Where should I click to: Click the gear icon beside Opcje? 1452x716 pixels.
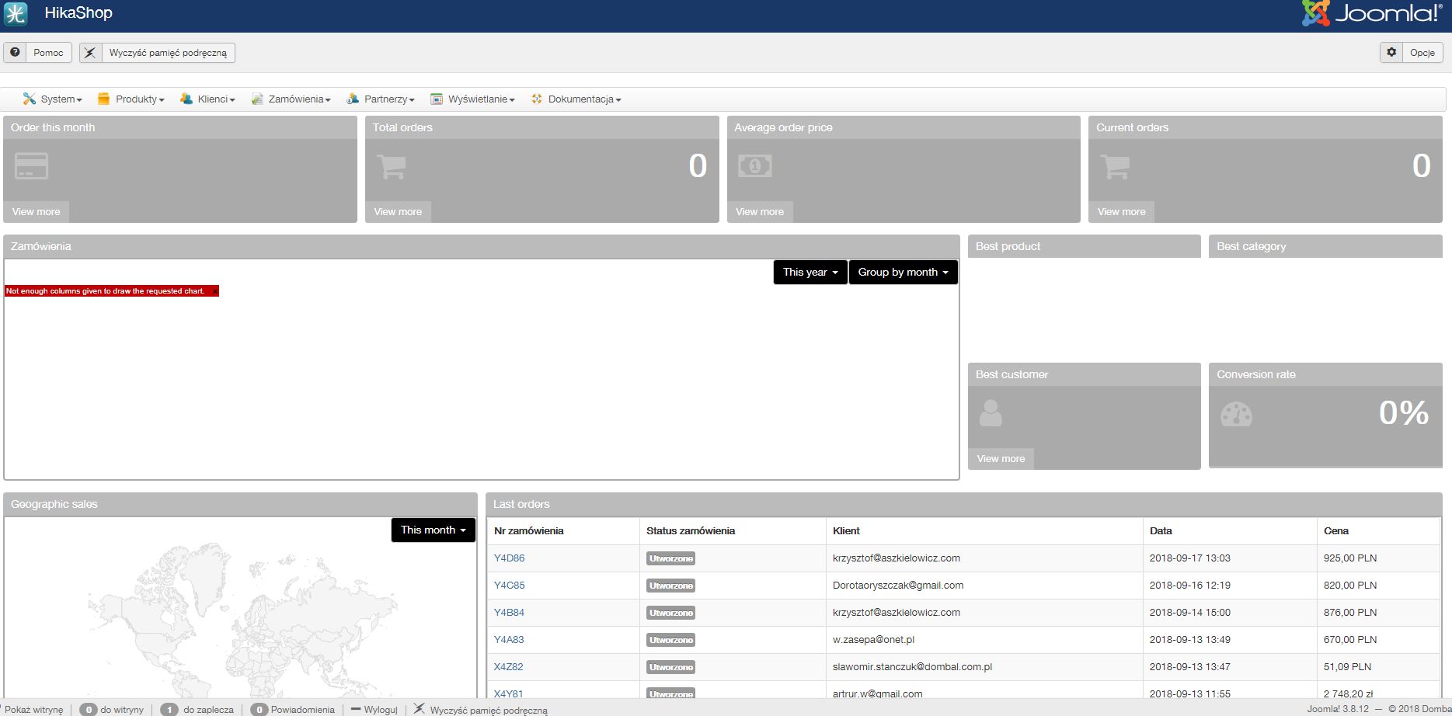[x=1391, y=52]
